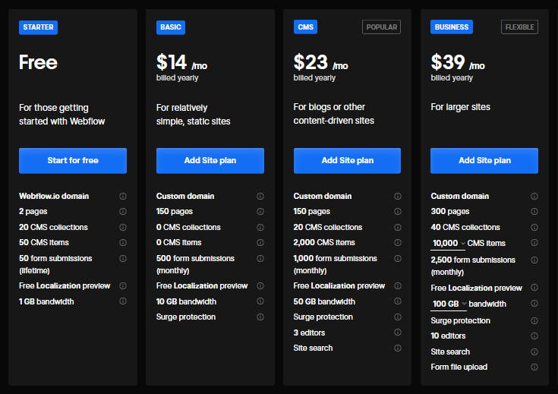Viewport: 558px width, 394px height.
Task: Click the '300 pages' feature text
Action: coord(449,211)
